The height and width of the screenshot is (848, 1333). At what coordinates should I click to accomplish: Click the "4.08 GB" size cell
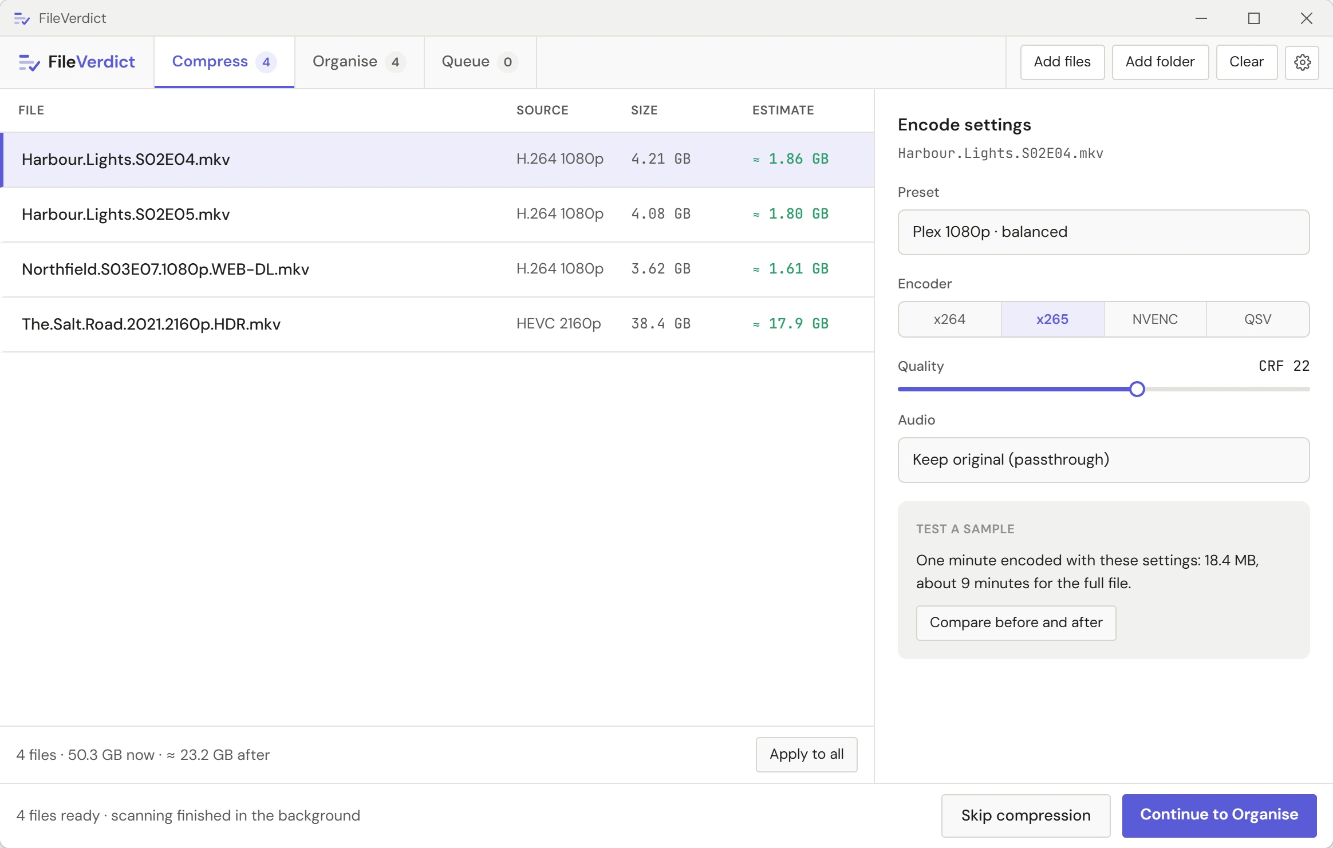pyautogui.click(x=661, y=214)
